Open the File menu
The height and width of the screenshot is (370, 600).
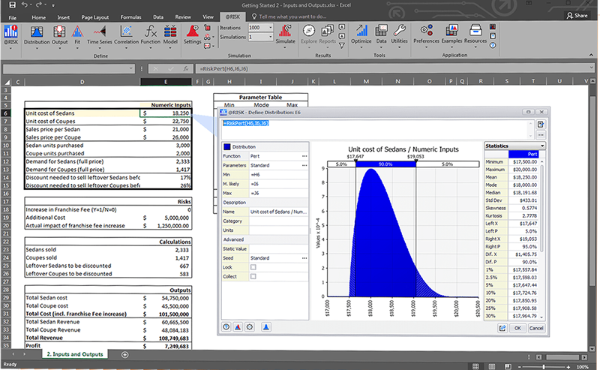[x=13, y=17]
